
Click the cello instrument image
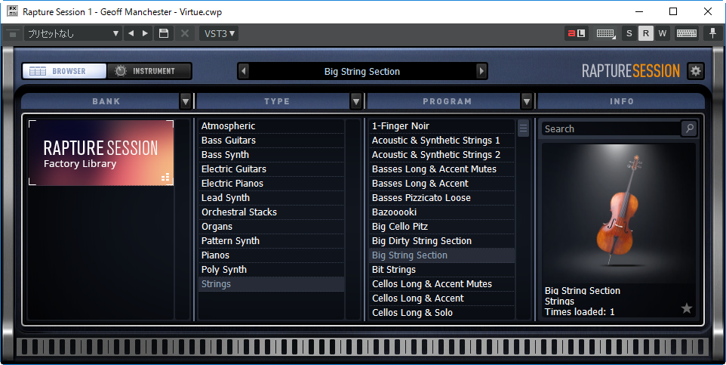pyautogui.click(x=619, y=213)
